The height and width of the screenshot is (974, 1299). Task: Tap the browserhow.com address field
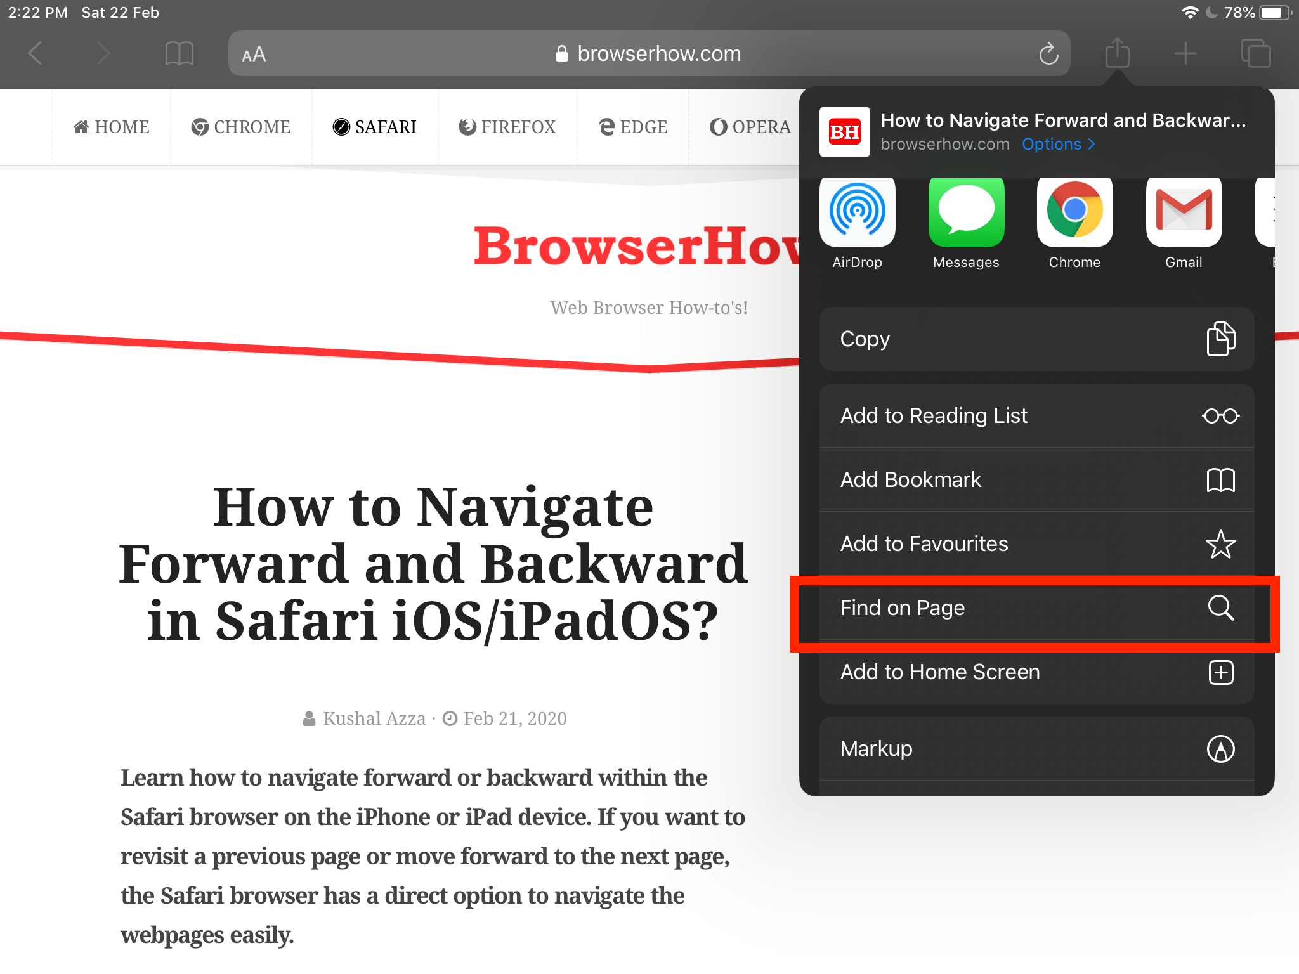tap(649, 53)
